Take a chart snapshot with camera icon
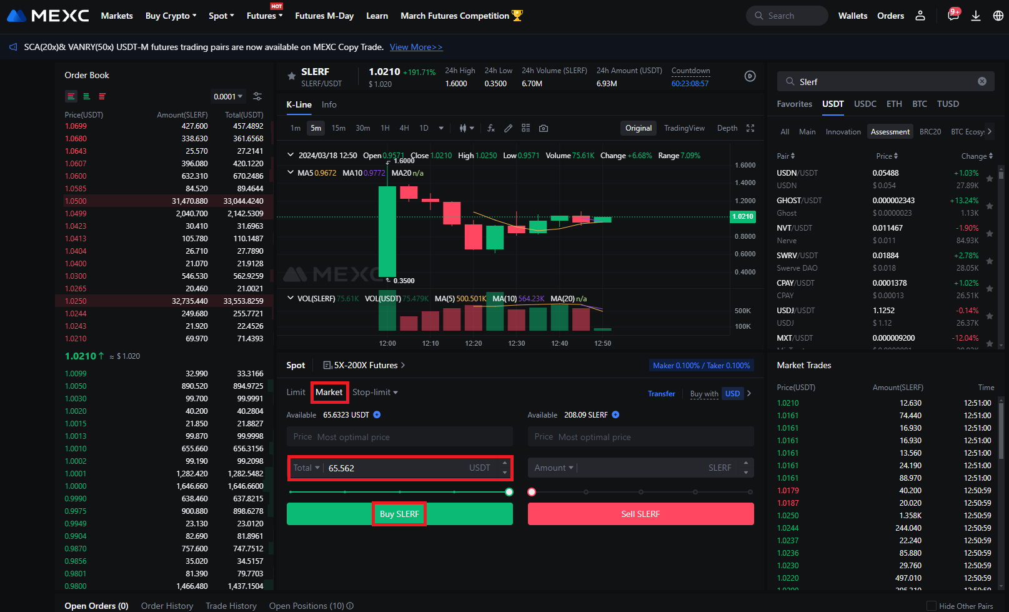The image size is (1009, 612). click(544, 128)
